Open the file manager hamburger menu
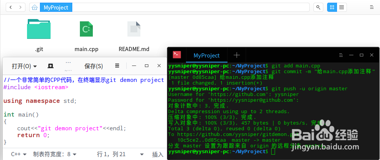 (372, 7)
